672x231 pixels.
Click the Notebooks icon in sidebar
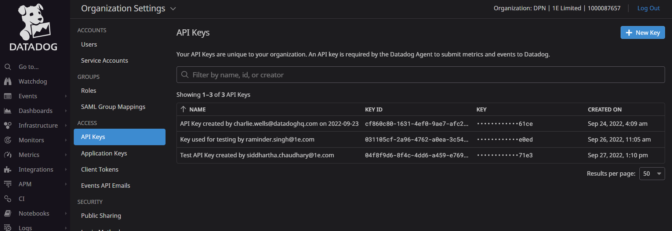[8, 213]
